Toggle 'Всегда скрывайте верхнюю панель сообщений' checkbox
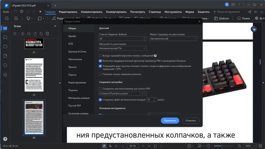 pos(100,56)
